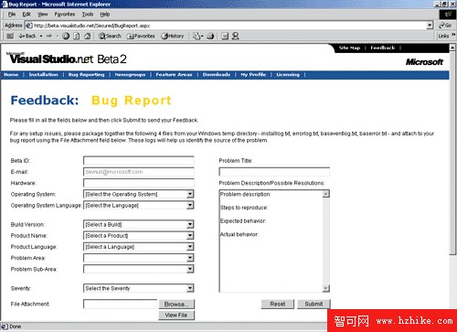
Task: Click the Forward arrow toolbar button
Action: coord(49,36)
